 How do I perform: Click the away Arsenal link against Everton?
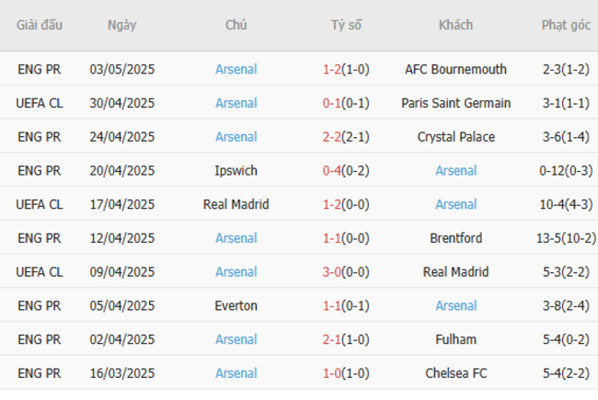tap(456, 306)
